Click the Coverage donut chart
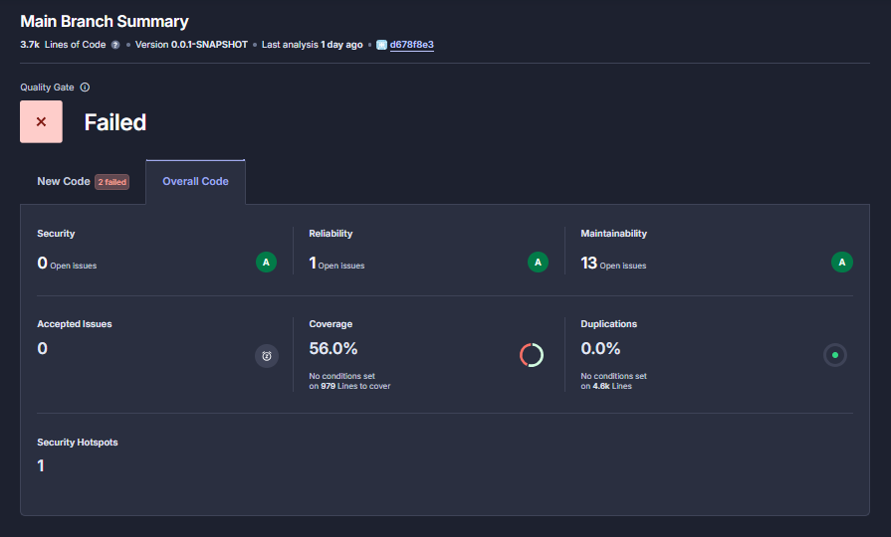The image size is (891, 537). tap(532, 355)
